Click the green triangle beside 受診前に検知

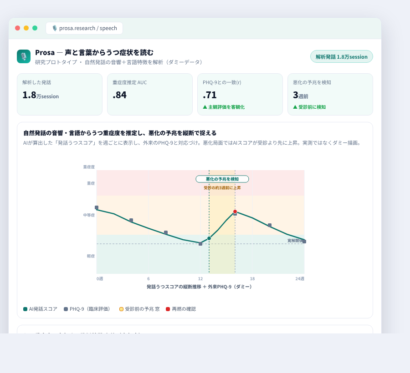click(x=295, y=107)
